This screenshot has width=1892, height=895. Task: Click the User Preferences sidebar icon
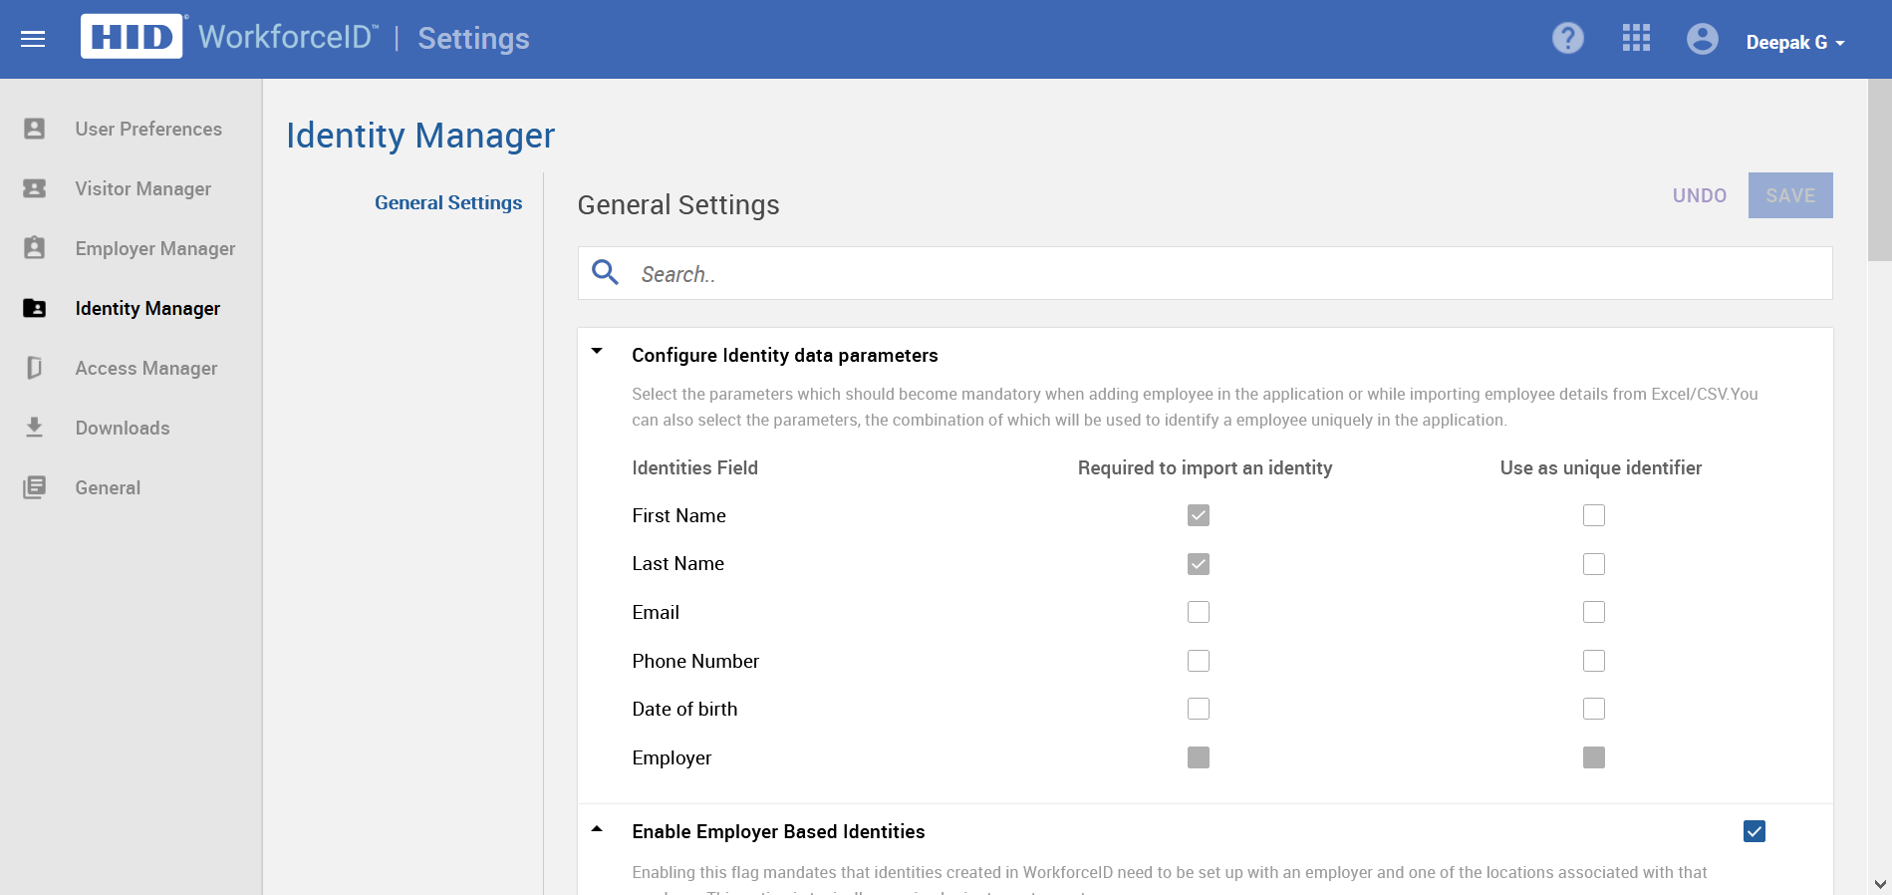pyautogui.click(x=35, y=129)
